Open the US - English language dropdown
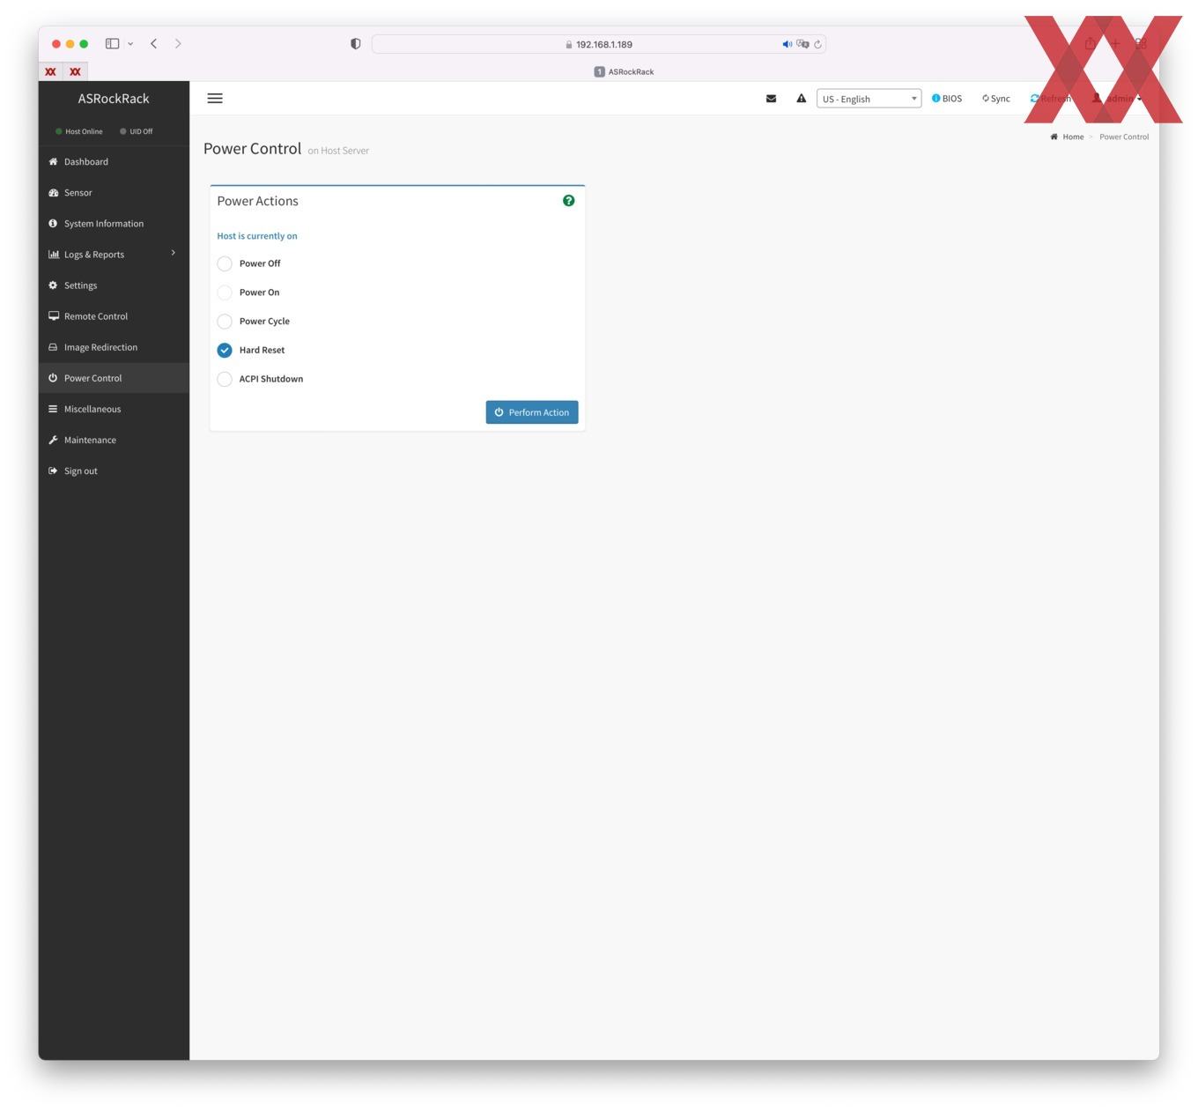The width and height of the screenshot is (1198, 1111). (x=869, y=99)
